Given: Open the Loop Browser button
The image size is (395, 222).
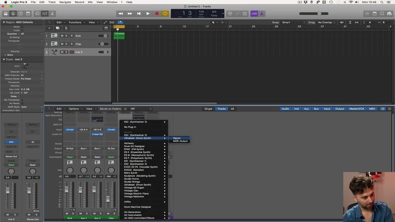Looking at the screenshot, I should pyautogui.click(x=382, y=14).
